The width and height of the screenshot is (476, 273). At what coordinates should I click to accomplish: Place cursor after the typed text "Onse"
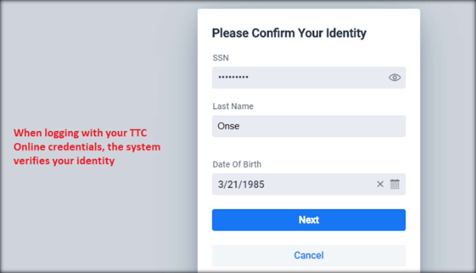click(x=240, y=126)
